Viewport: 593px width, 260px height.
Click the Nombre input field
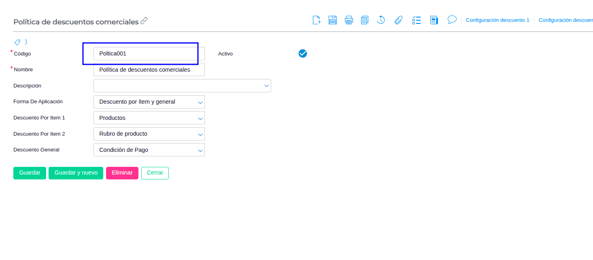tap(149, 70)
